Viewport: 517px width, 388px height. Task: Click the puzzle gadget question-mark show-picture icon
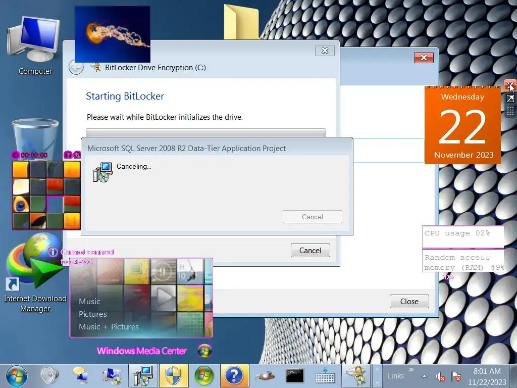click(68, 155)
